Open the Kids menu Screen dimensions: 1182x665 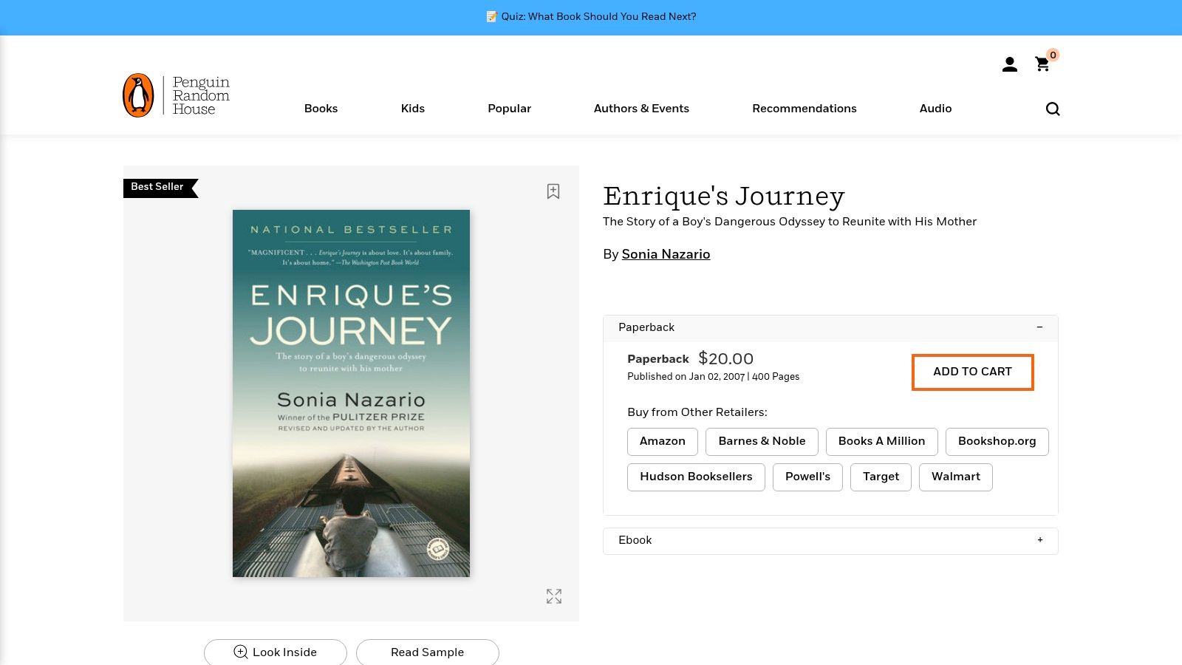point(412,109)
